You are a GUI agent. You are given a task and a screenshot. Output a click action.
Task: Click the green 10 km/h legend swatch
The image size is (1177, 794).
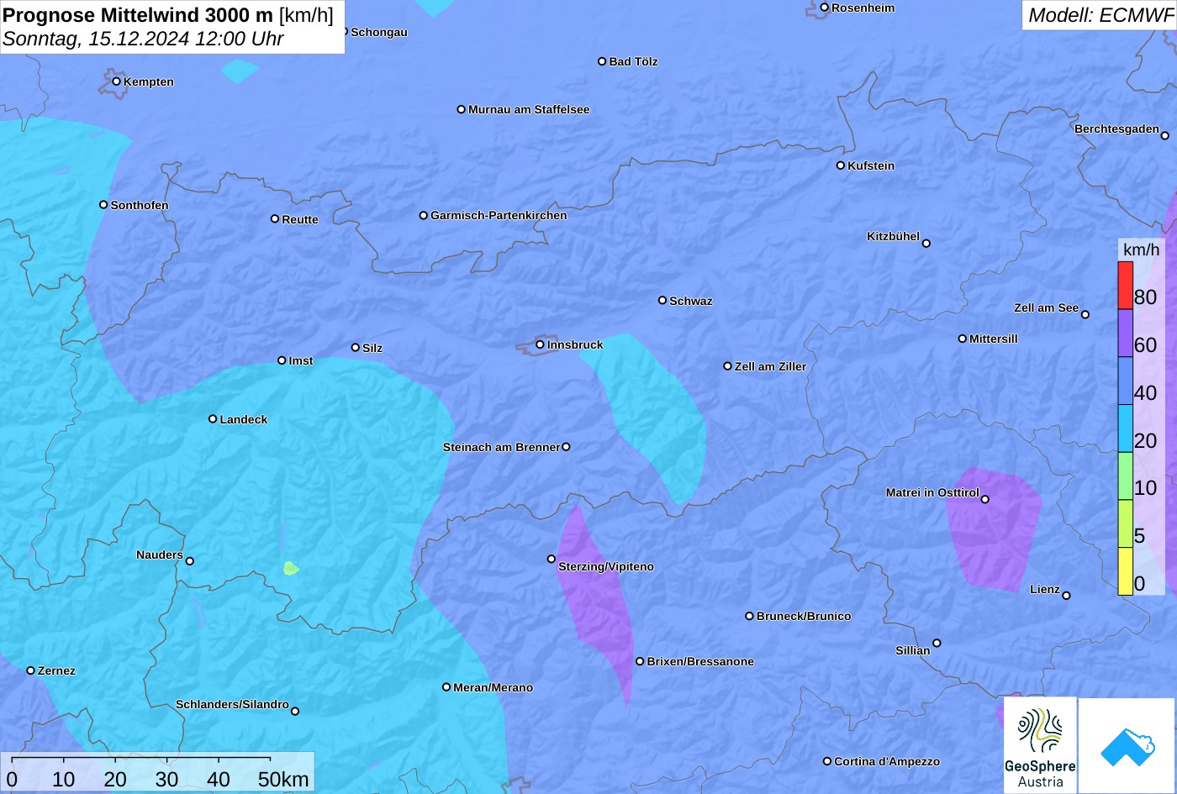click(1125, 476)
